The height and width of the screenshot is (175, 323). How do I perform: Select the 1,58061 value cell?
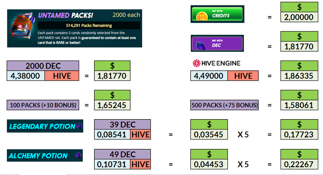coord(299,105)
